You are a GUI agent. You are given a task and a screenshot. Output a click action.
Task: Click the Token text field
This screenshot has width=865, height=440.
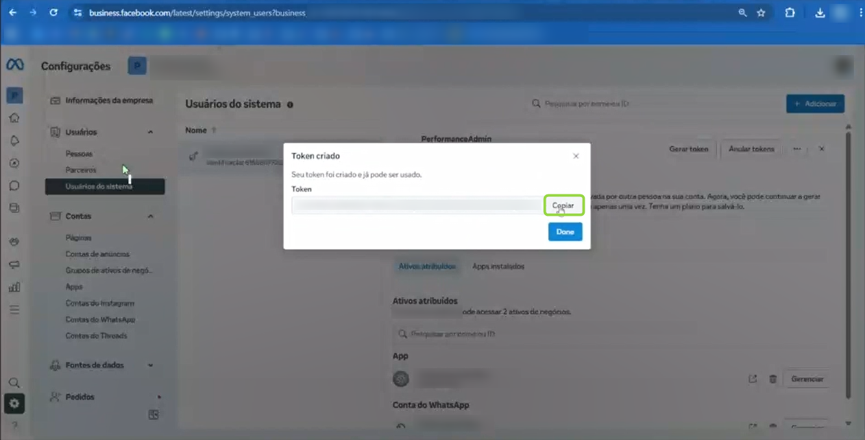pos(417,205)
